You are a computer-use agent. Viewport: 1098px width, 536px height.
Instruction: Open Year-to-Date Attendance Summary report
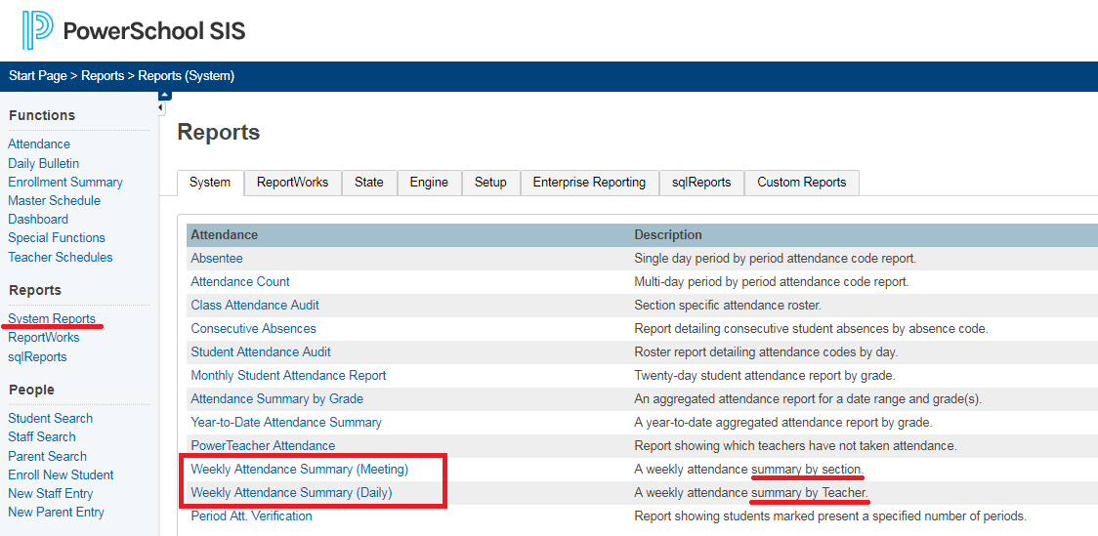coord(286,423)
